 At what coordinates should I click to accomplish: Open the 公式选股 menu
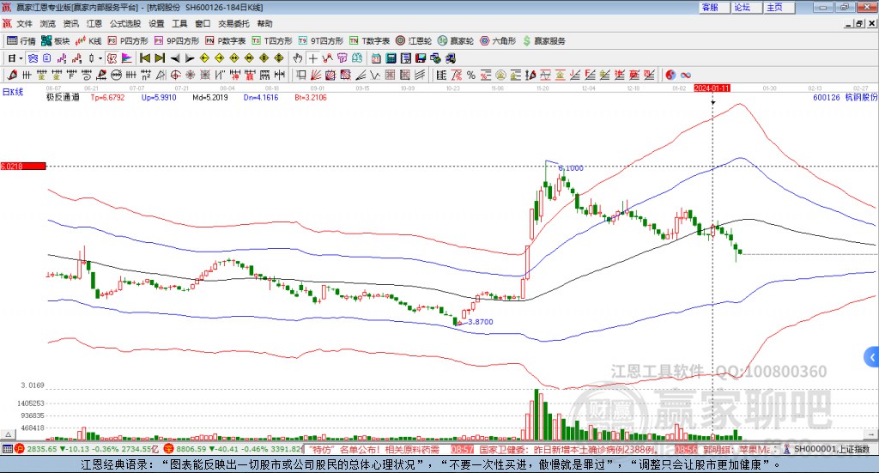coord(125,23)
